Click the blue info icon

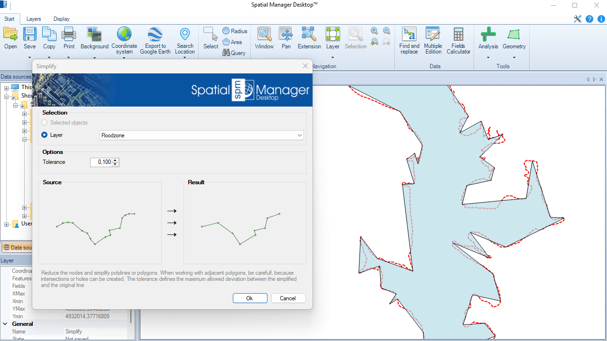601,19
